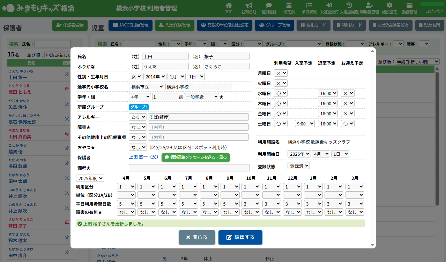Open guardian link 上田 悠一（父）
446x262 pixels.
coord(143,157)
